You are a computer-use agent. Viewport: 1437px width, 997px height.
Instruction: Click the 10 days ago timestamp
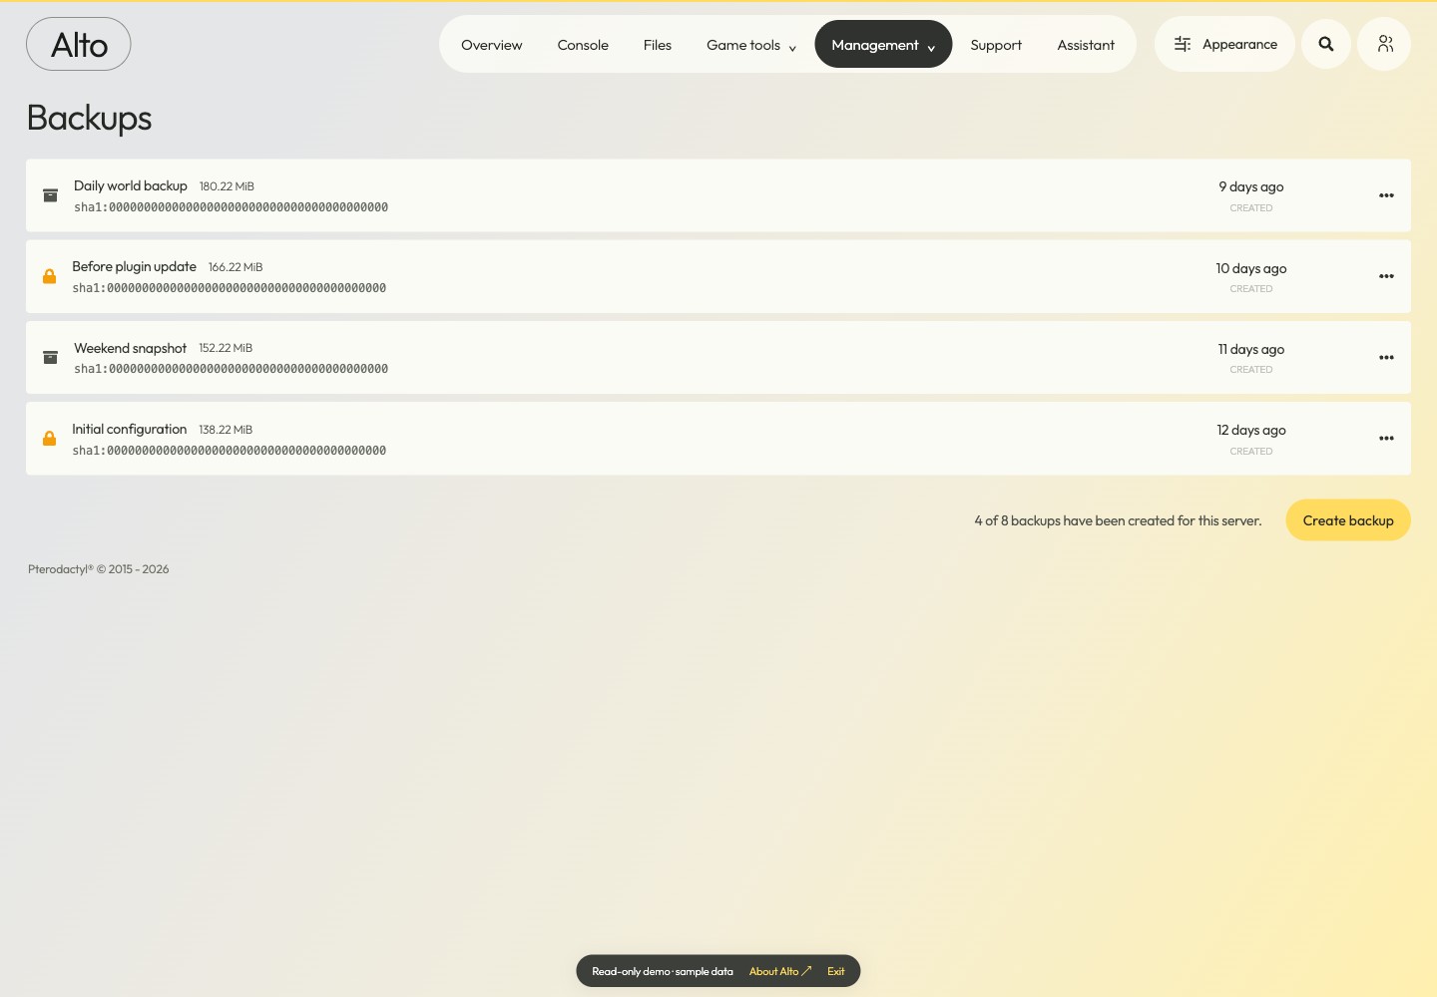point(1251,268)
